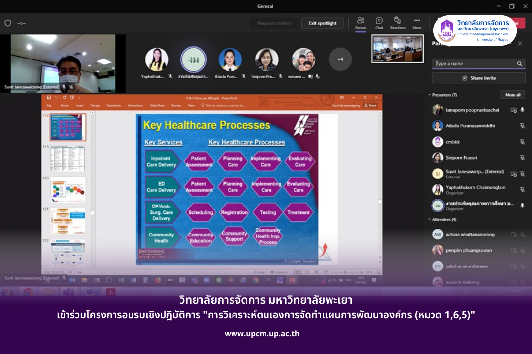Select slide 121 thumbnail

68,221
